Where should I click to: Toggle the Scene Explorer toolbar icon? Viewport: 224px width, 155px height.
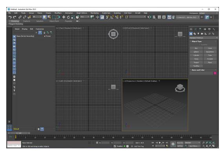click(x=159, y=17)
